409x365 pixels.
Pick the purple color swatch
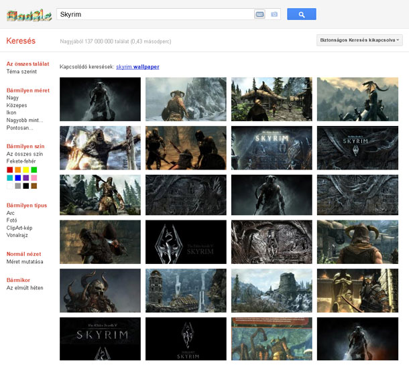point(26,178)
